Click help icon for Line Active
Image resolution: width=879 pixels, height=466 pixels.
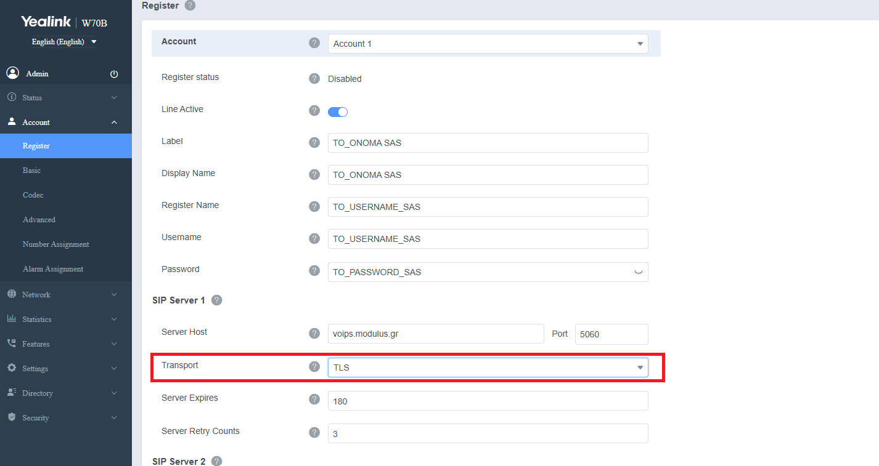coord(314,111)
